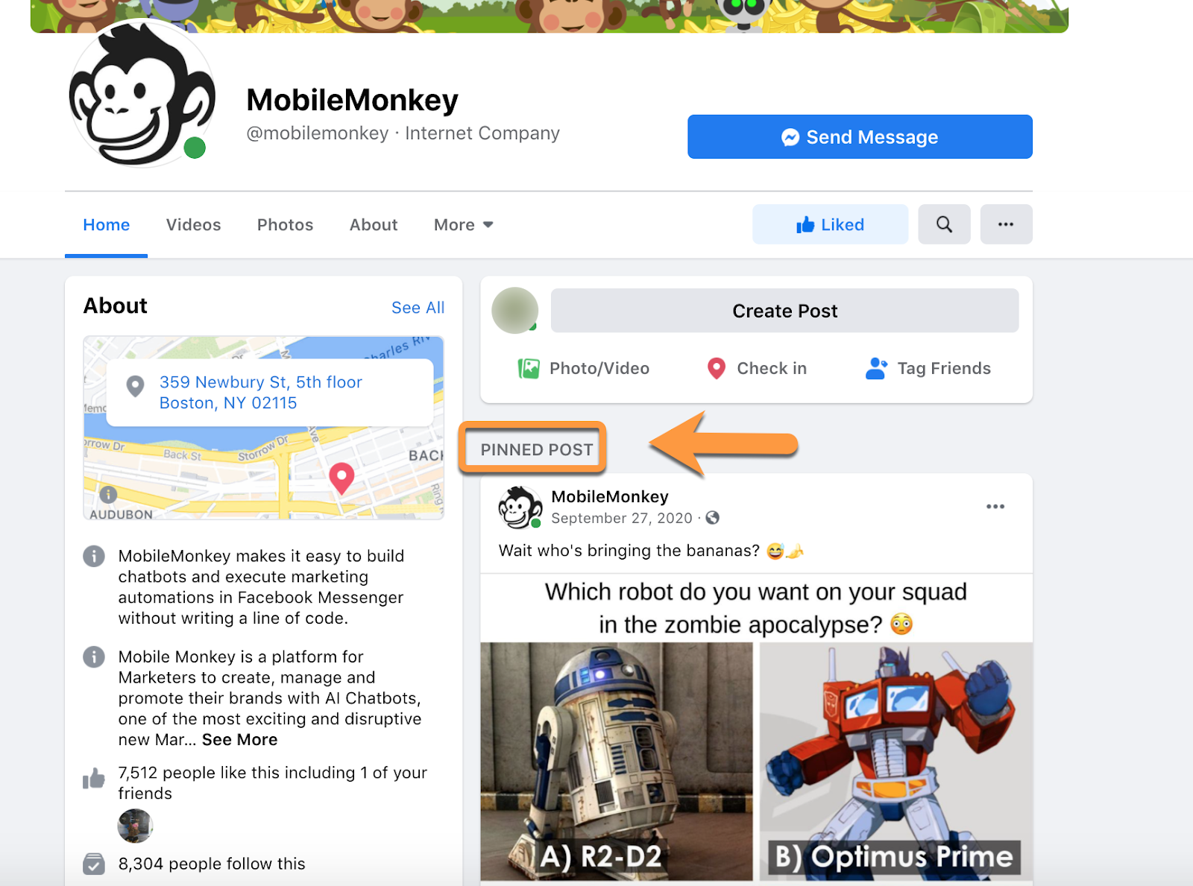Viewport: 1193px width, 886px height.
Task: Click the red map location pin
Action: pos(341,478)
